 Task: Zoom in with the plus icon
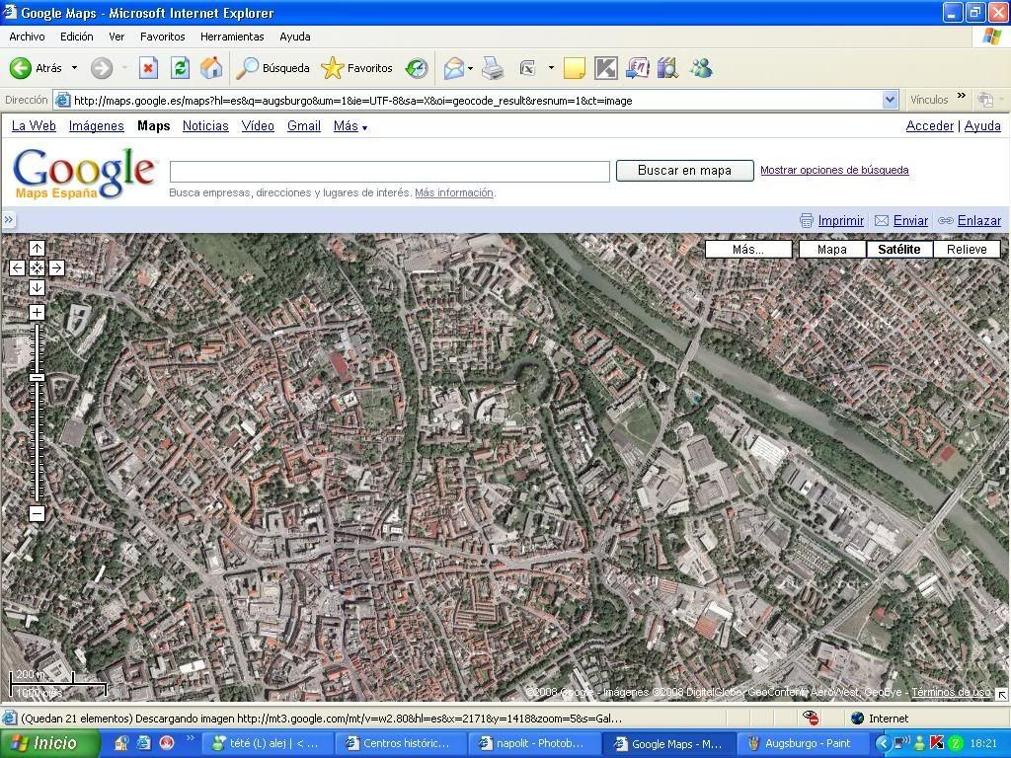tap(37, 311)
